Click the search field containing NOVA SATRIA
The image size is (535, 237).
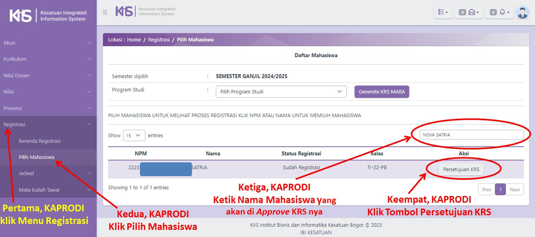click(x=471, y=135)
